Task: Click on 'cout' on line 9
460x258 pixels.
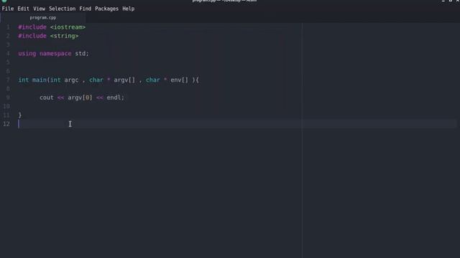Action: pos(47,97)
